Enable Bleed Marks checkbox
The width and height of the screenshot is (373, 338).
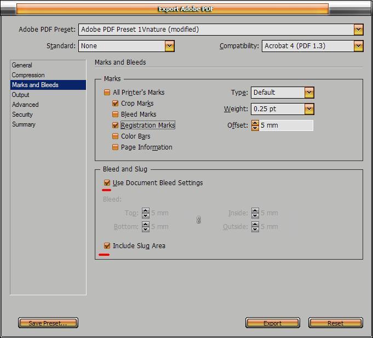point(115,114)
